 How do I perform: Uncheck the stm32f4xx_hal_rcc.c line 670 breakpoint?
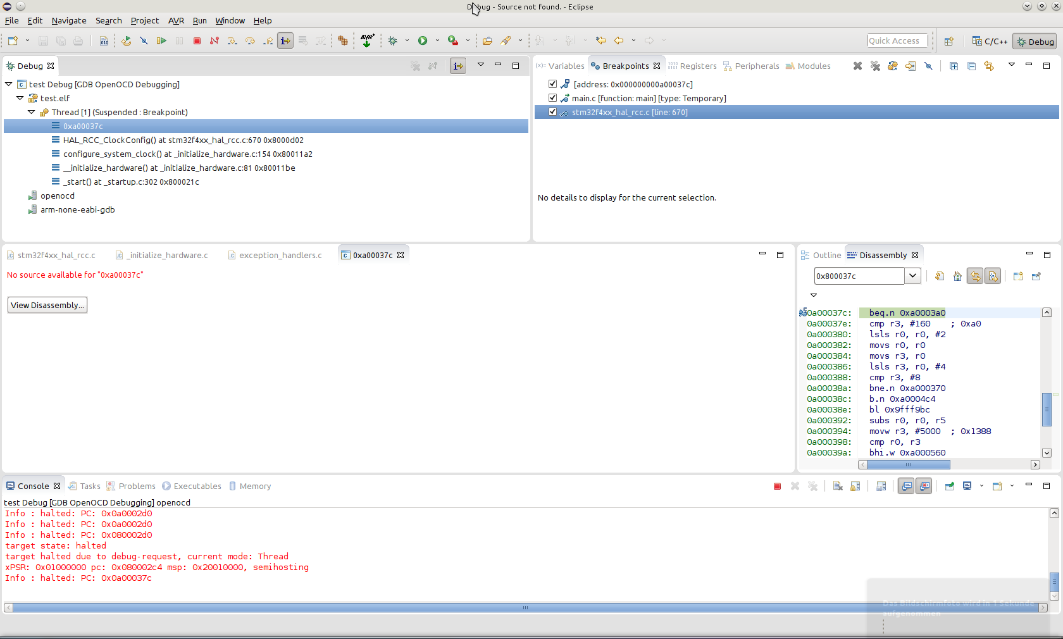552,111
